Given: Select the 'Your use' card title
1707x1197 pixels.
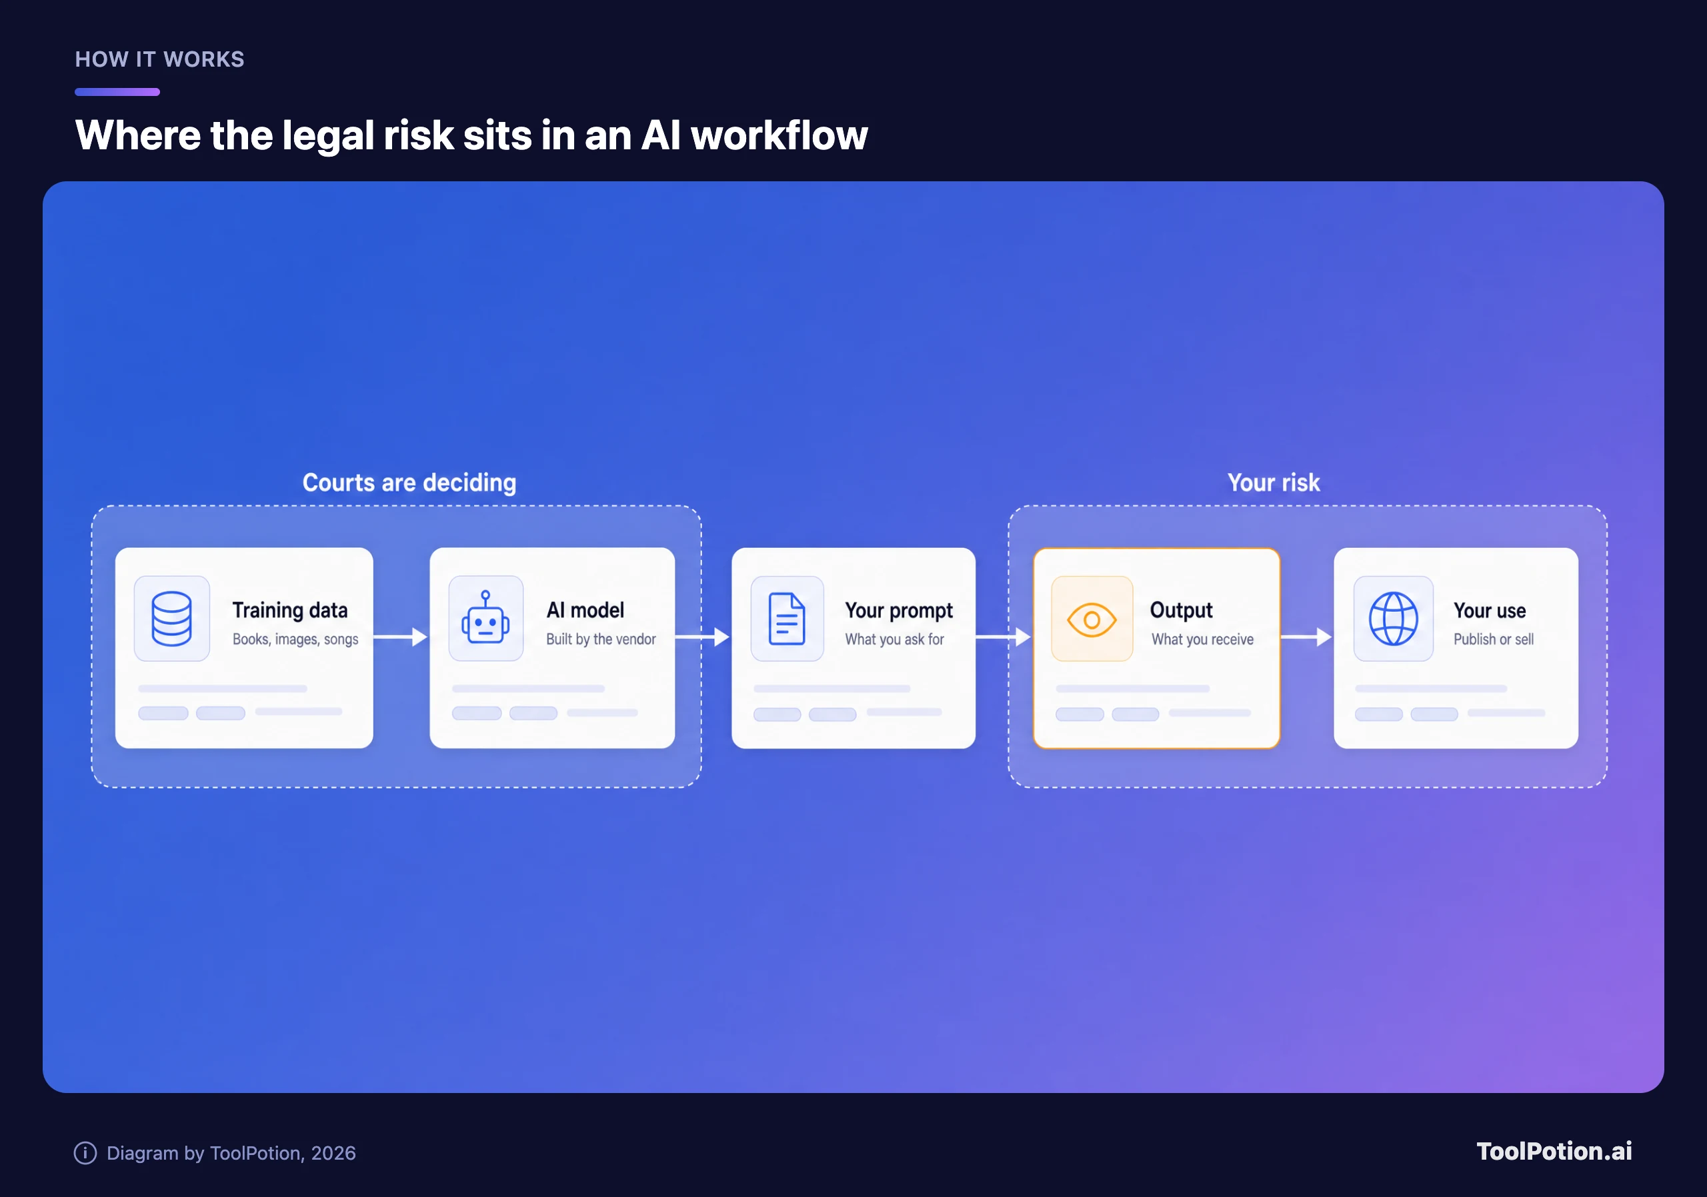Looking at the screenshot, I should [x=1490, y=610].
